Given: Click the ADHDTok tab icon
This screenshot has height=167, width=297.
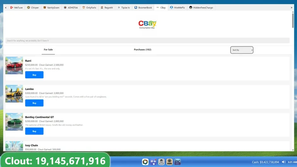Looking at the screenshot, I should [65, 8].
